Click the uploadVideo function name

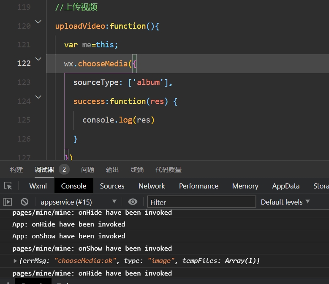coord(80,26)
